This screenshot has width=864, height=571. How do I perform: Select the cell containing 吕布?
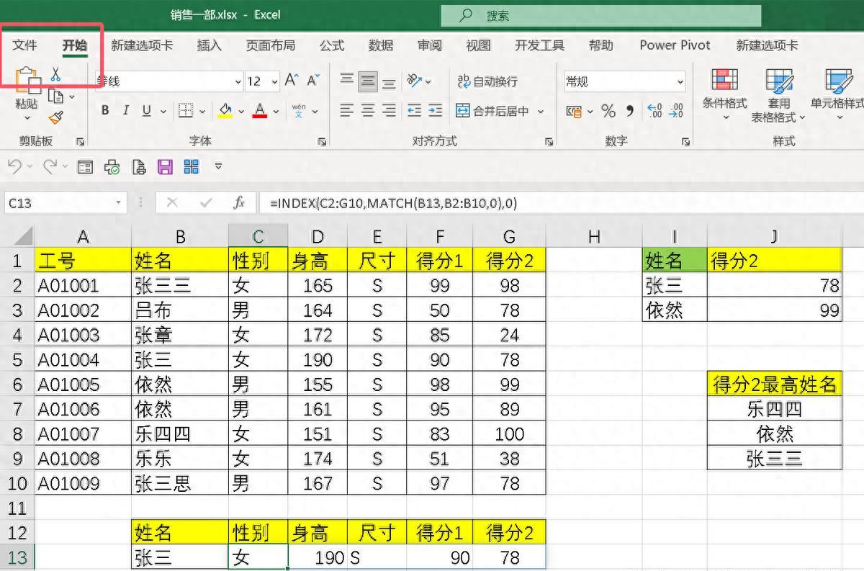click(180, 310)
